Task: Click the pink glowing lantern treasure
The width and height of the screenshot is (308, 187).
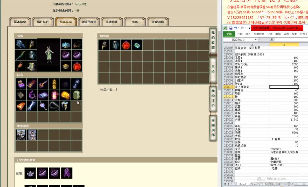Action: pos(54,95)
